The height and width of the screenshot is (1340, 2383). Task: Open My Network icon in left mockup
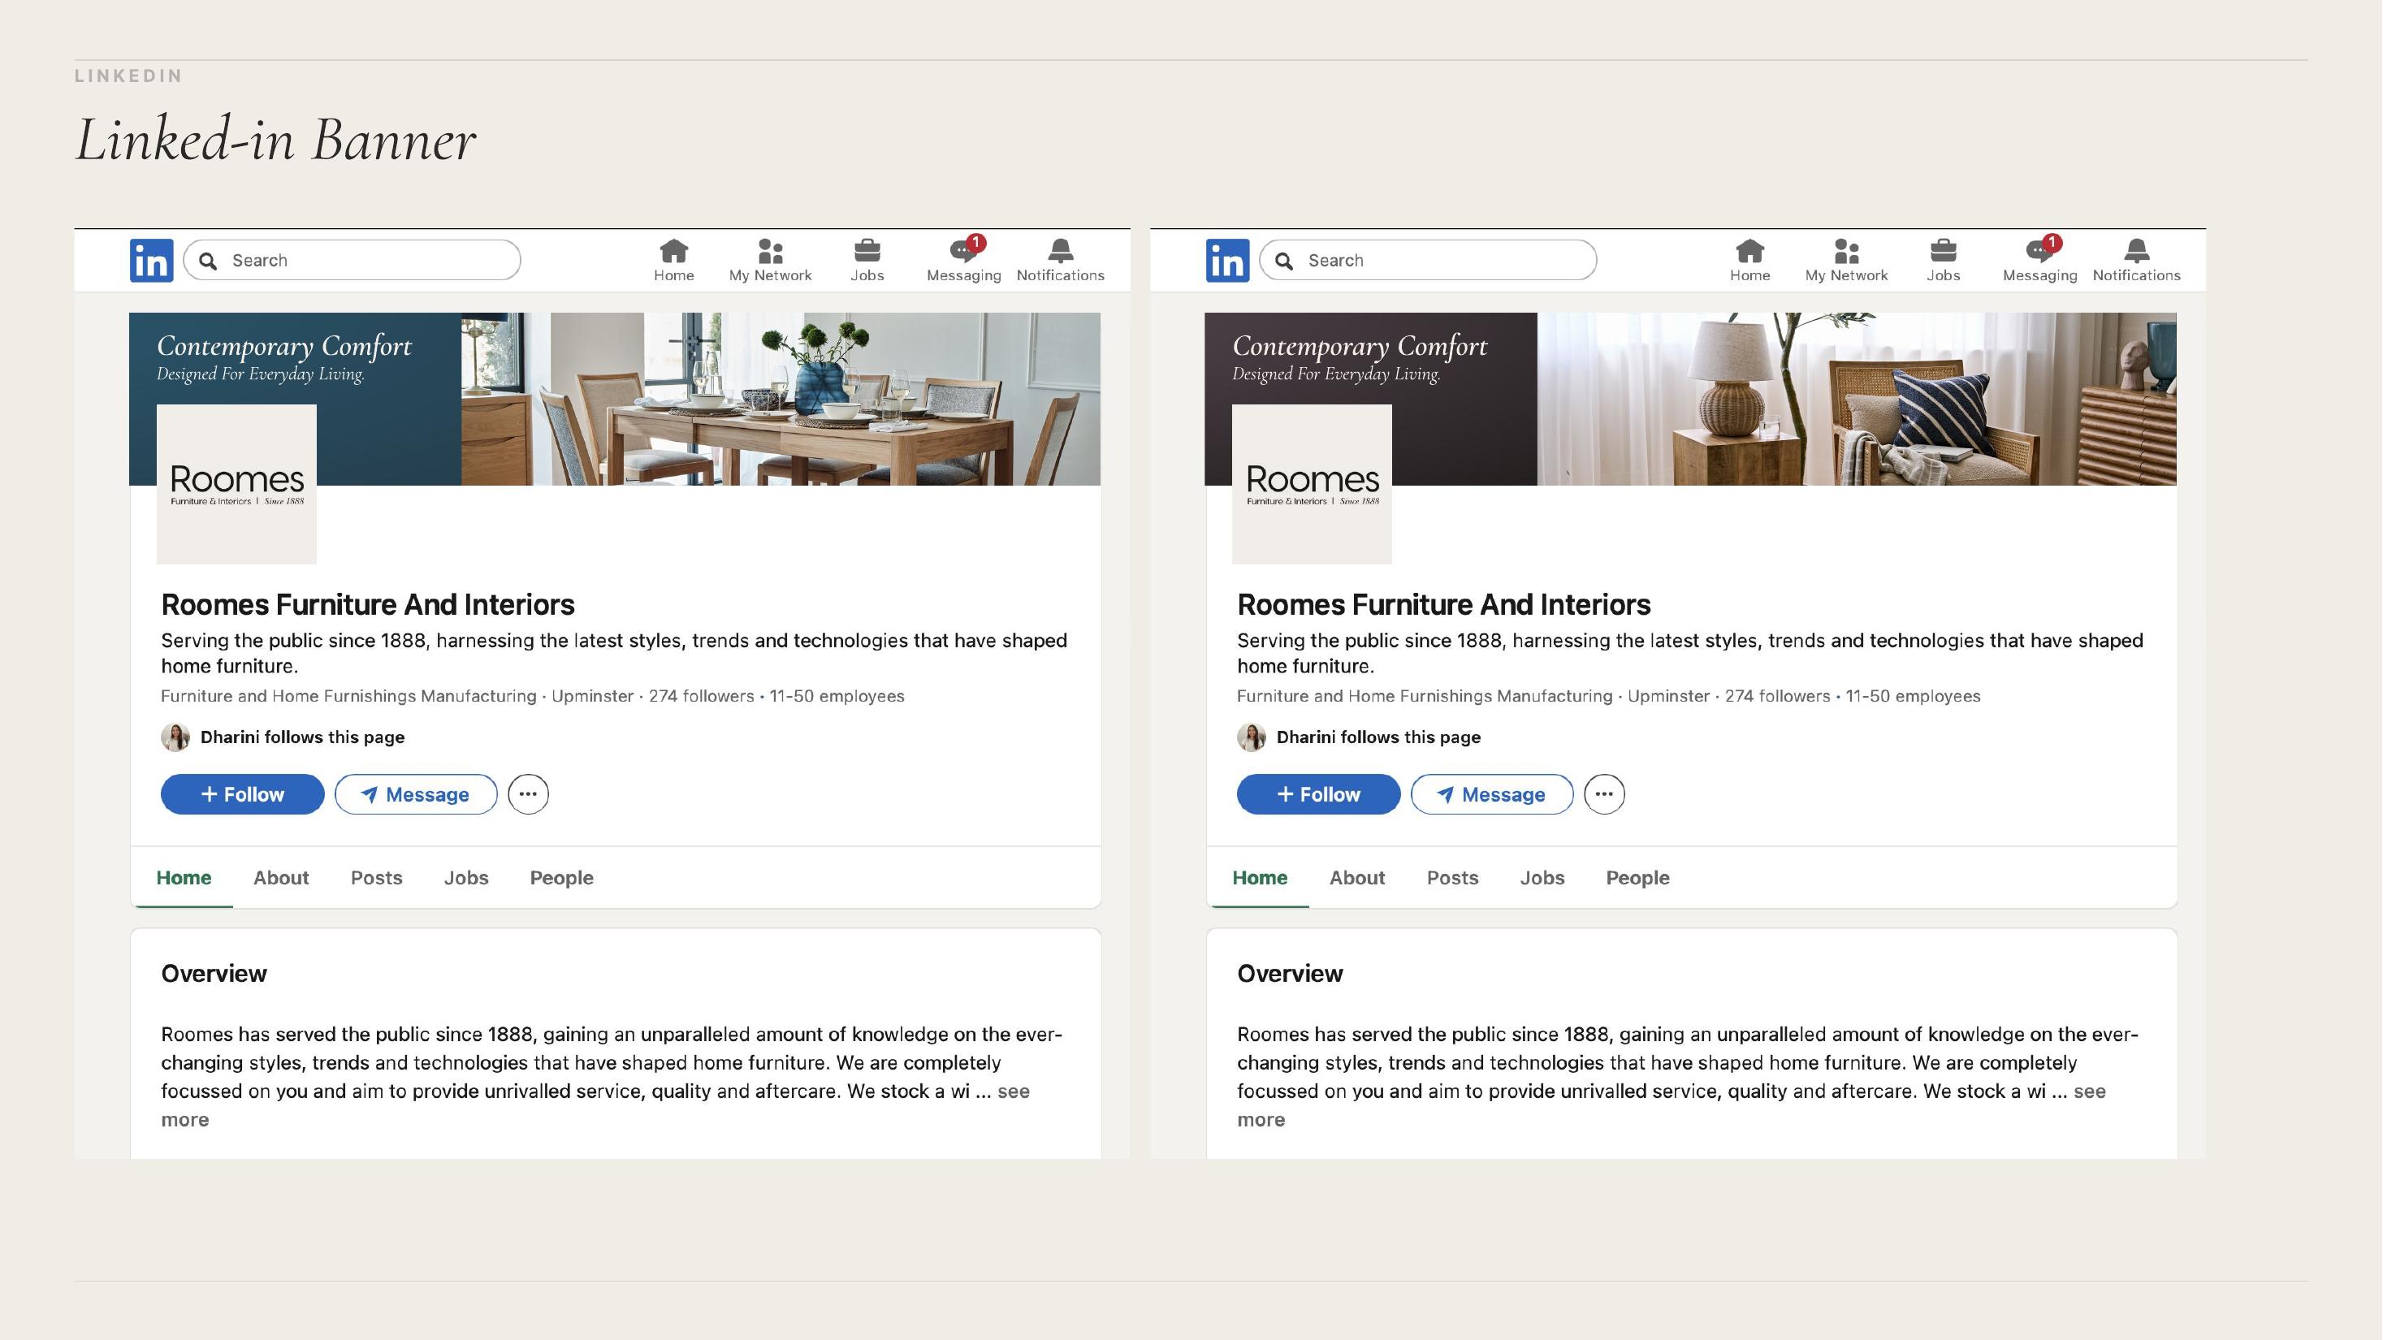coord(771,251)
